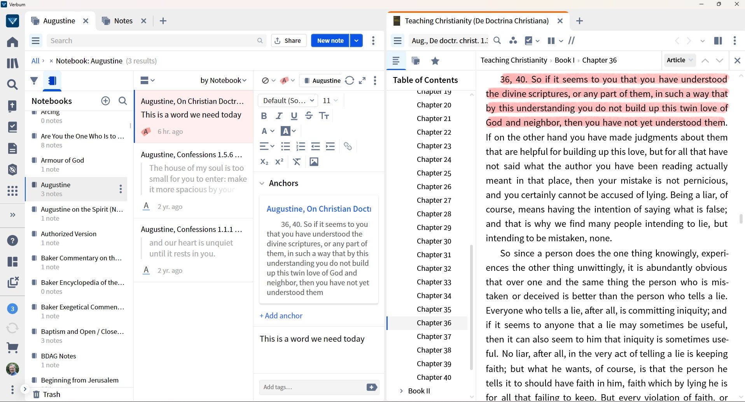Open the Documents icon in left sidebar
The height and width of the screenshot is (402, 745).
12,148
